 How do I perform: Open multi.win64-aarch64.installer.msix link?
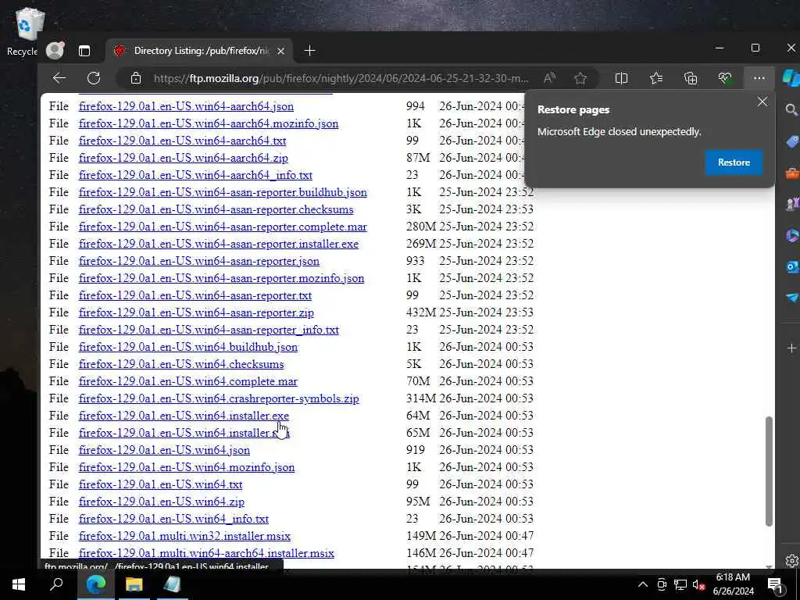206,553
